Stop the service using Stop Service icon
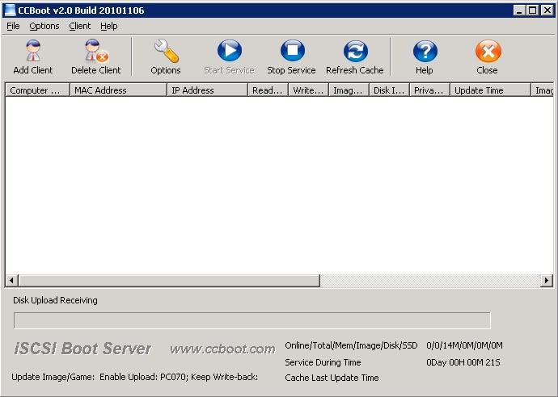Viewport: 558px width, 397px height. click(293, 51)
